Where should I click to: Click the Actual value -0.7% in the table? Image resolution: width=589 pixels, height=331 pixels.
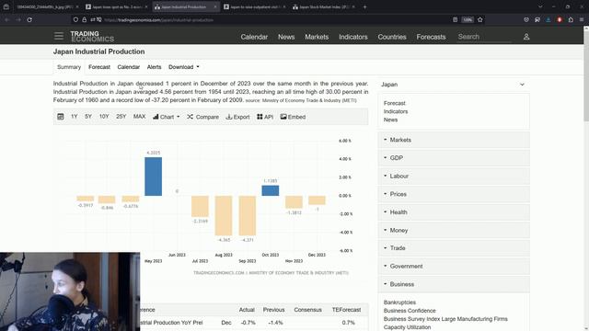[x=248, y=323]
